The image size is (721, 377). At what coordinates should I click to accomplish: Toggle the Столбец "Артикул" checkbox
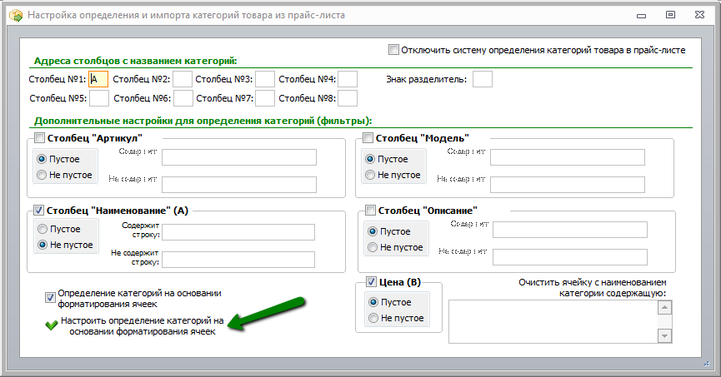pyautogui.click(x=39, y=138)
